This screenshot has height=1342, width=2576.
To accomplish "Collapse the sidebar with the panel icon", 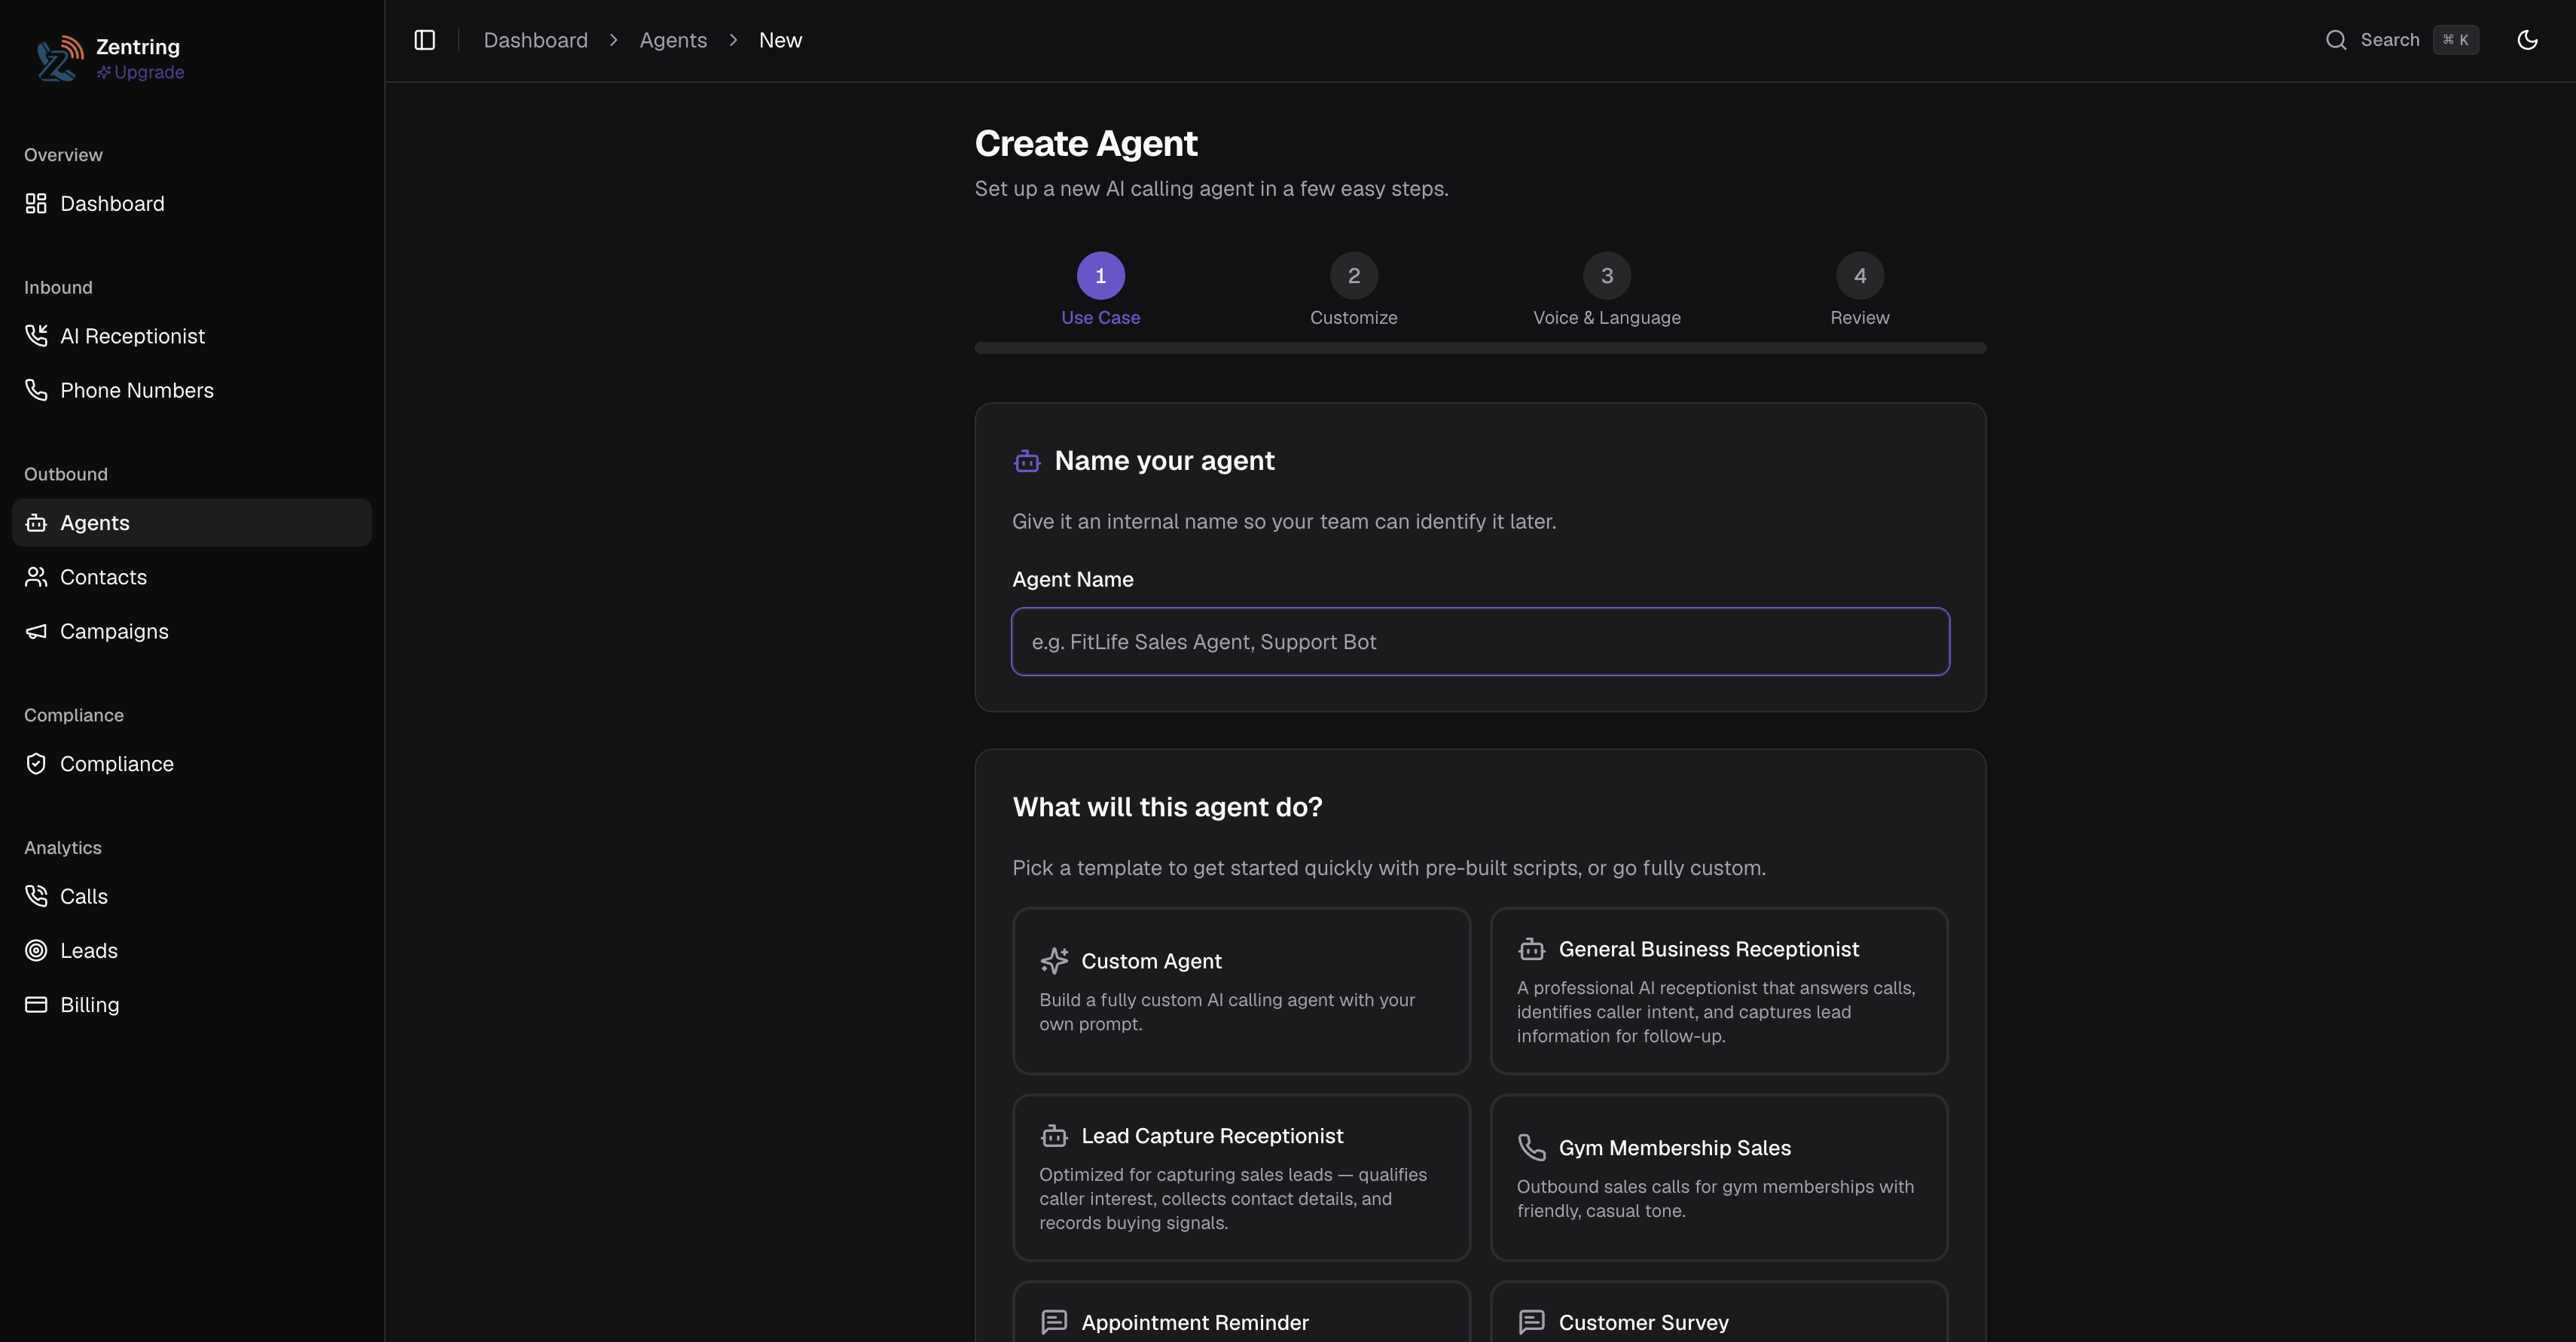I will click(424, 40).
